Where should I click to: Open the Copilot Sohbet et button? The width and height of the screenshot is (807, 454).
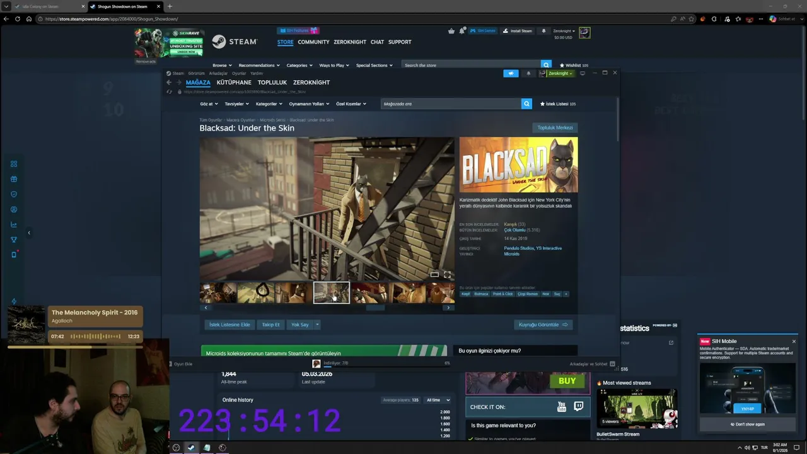click(x=782, y=19)
